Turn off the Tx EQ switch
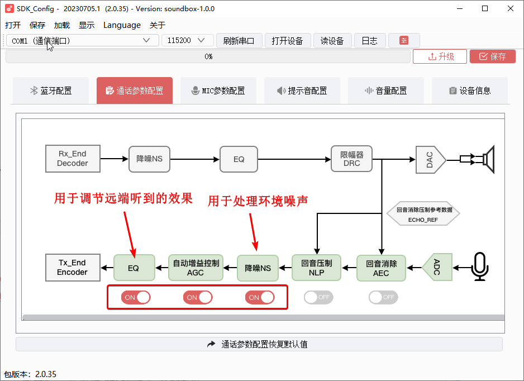The height and width of the screenshot is (381, 524). [x=136, y=297]
